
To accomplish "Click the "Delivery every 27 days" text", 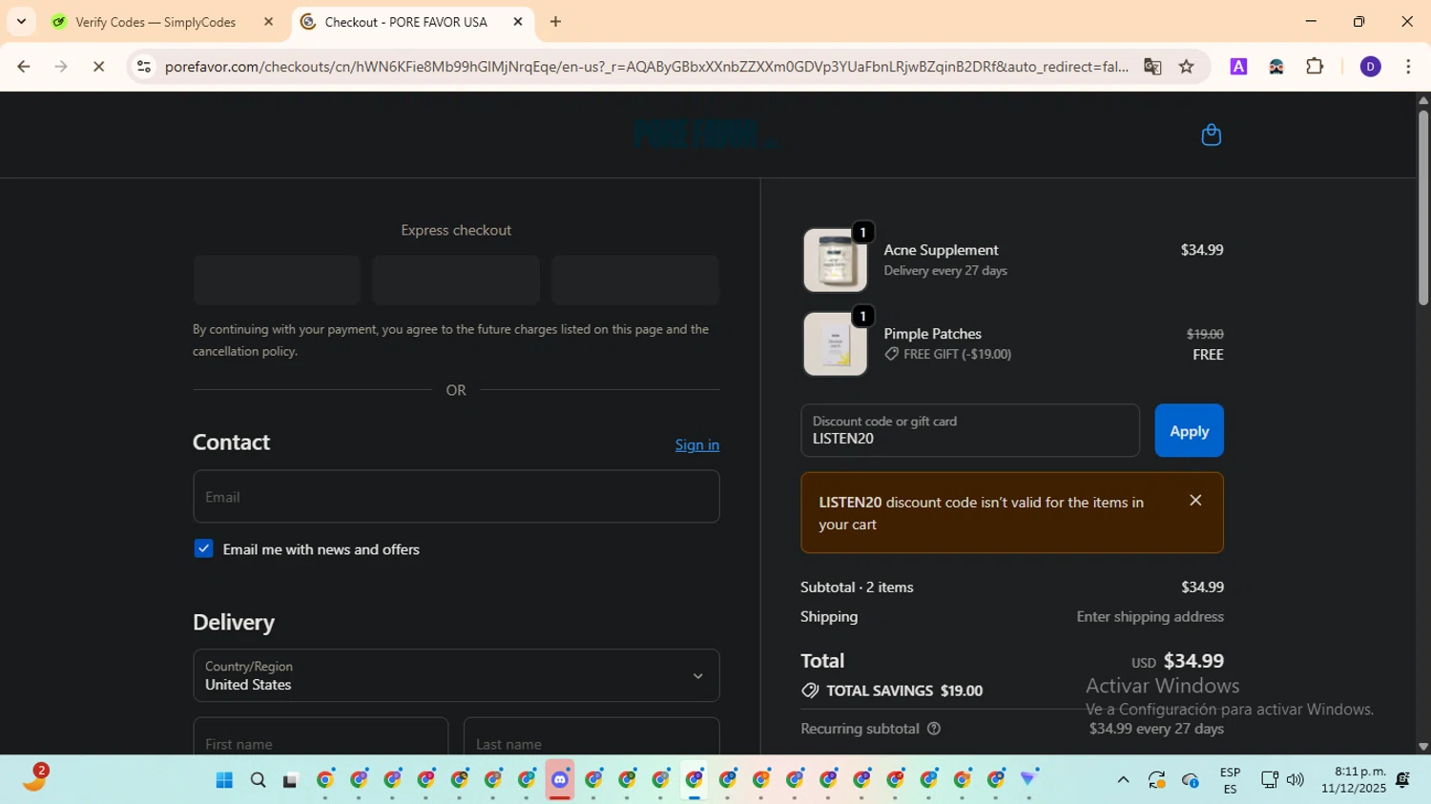I will click(x=945, y=271).
